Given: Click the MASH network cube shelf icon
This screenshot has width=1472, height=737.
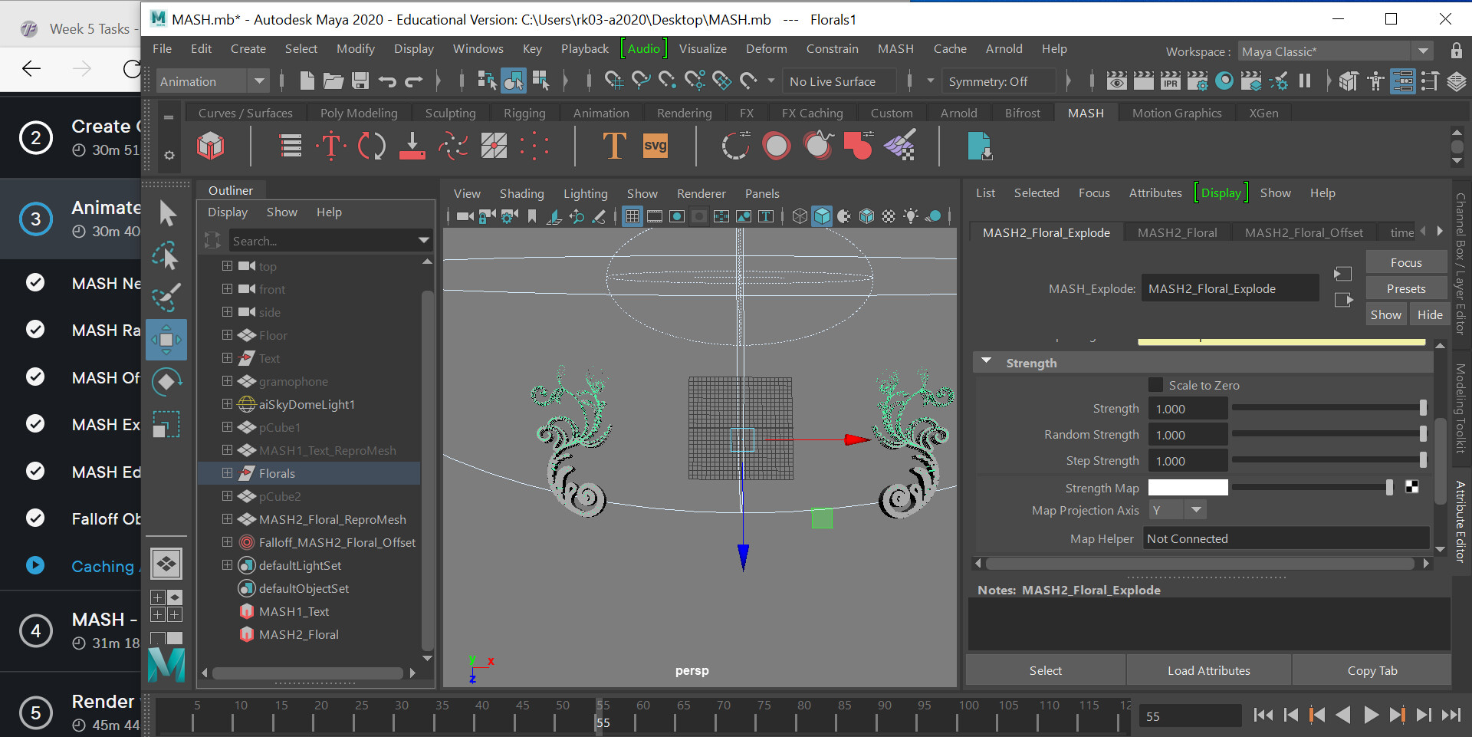Looking at the screenshot, I should point(211,146).
